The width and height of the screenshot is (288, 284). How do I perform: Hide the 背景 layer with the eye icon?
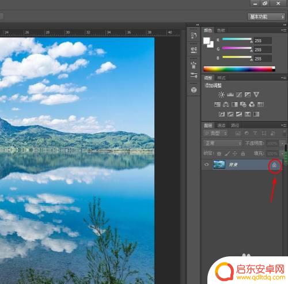207,164
